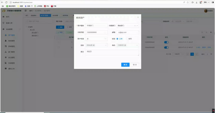Open the 角色 multi-select dropdown

click(x=128, y=45)
